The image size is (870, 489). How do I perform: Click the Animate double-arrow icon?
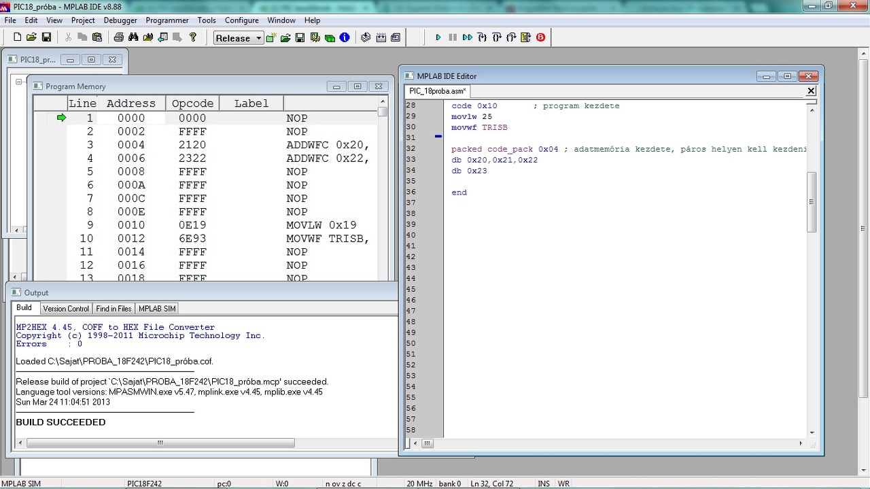467,37
